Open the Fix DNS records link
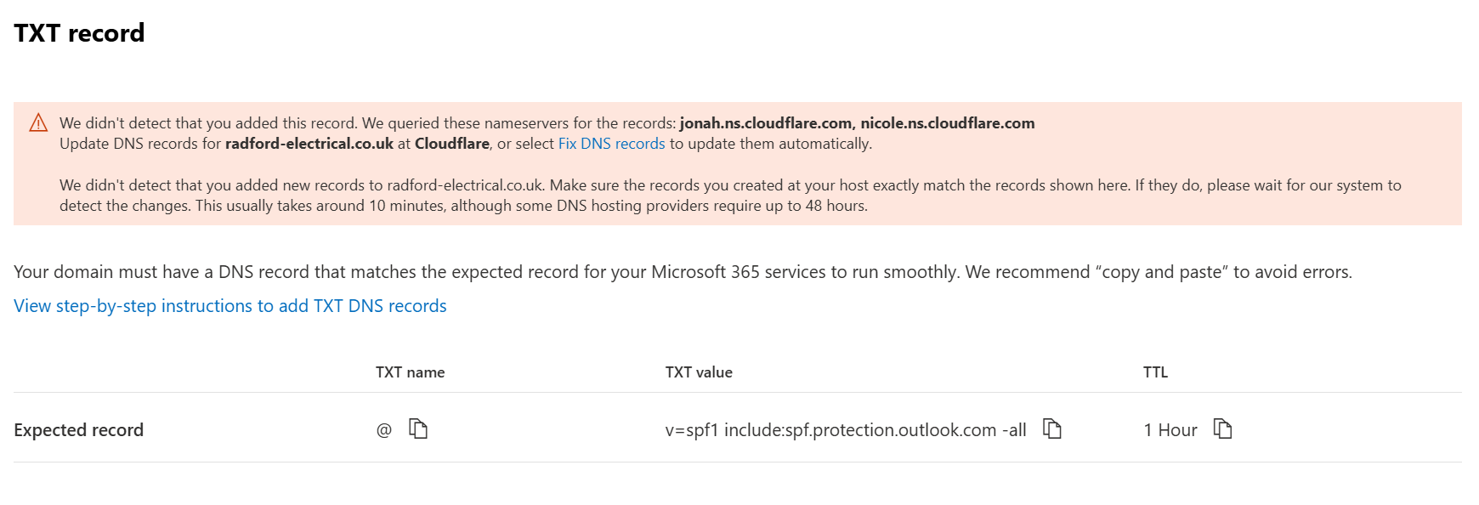The image size is (1479, 505). [611, 144]
